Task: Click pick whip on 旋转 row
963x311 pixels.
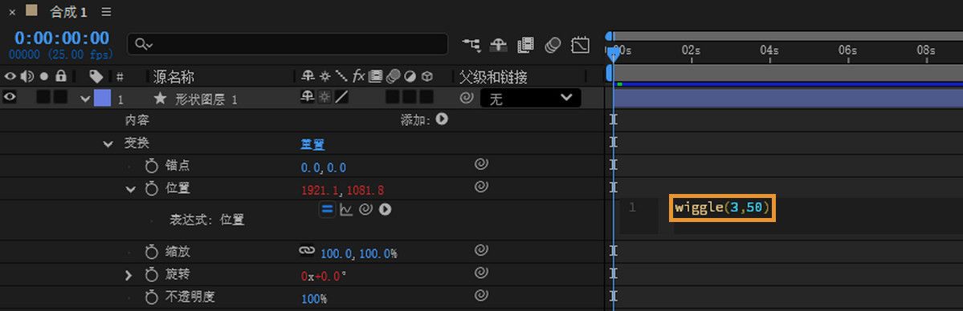Action: pos(482,273)
